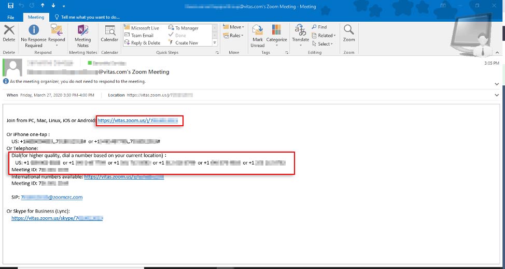Viewport: 505px width, 269px height.
Task: Click the Tell me what you want to do box
Action: [x=87, y=17]
